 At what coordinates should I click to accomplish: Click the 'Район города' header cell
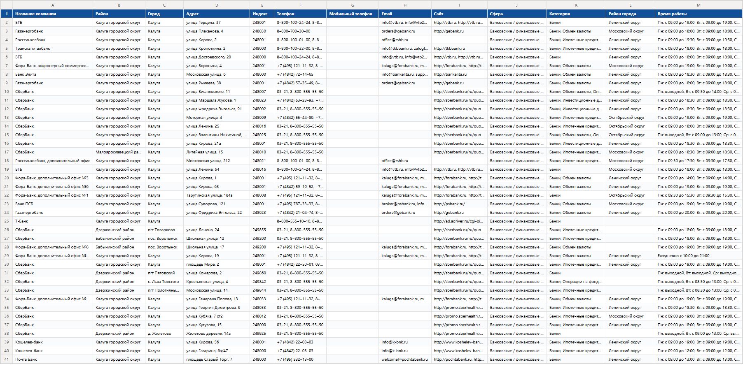tap(630, 14)
